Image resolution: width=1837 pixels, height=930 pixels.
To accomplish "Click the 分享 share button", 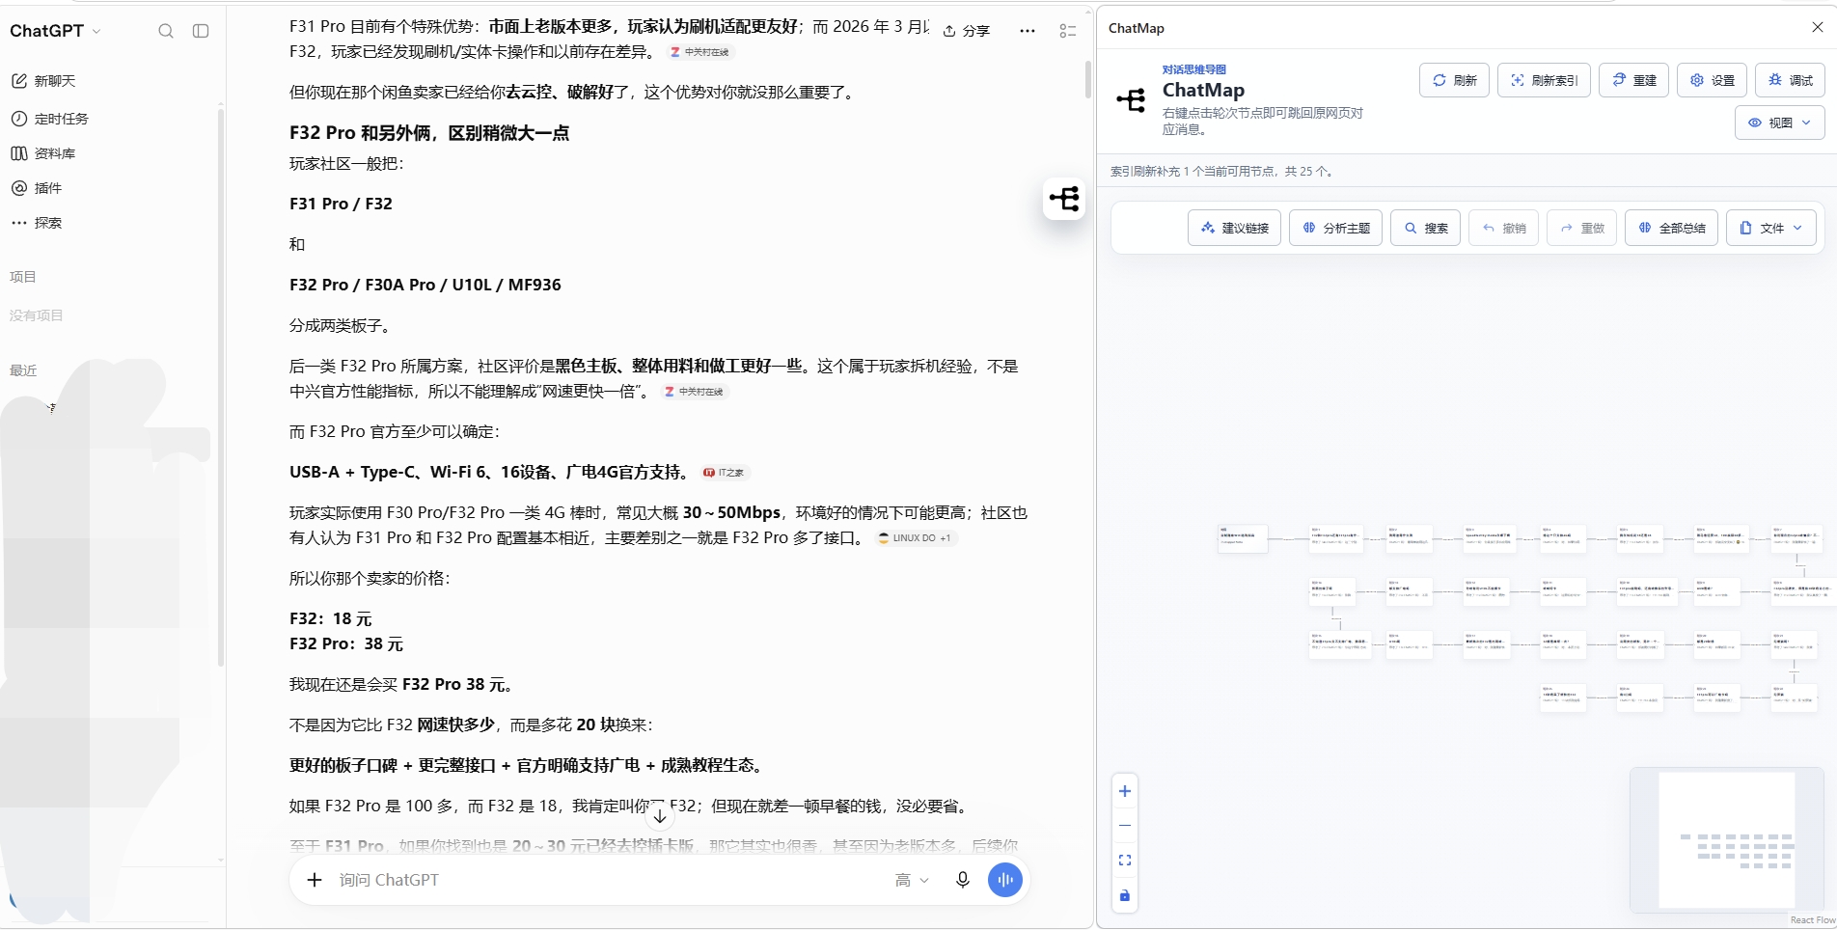I will pyautogui.click(x=967, y=31).
